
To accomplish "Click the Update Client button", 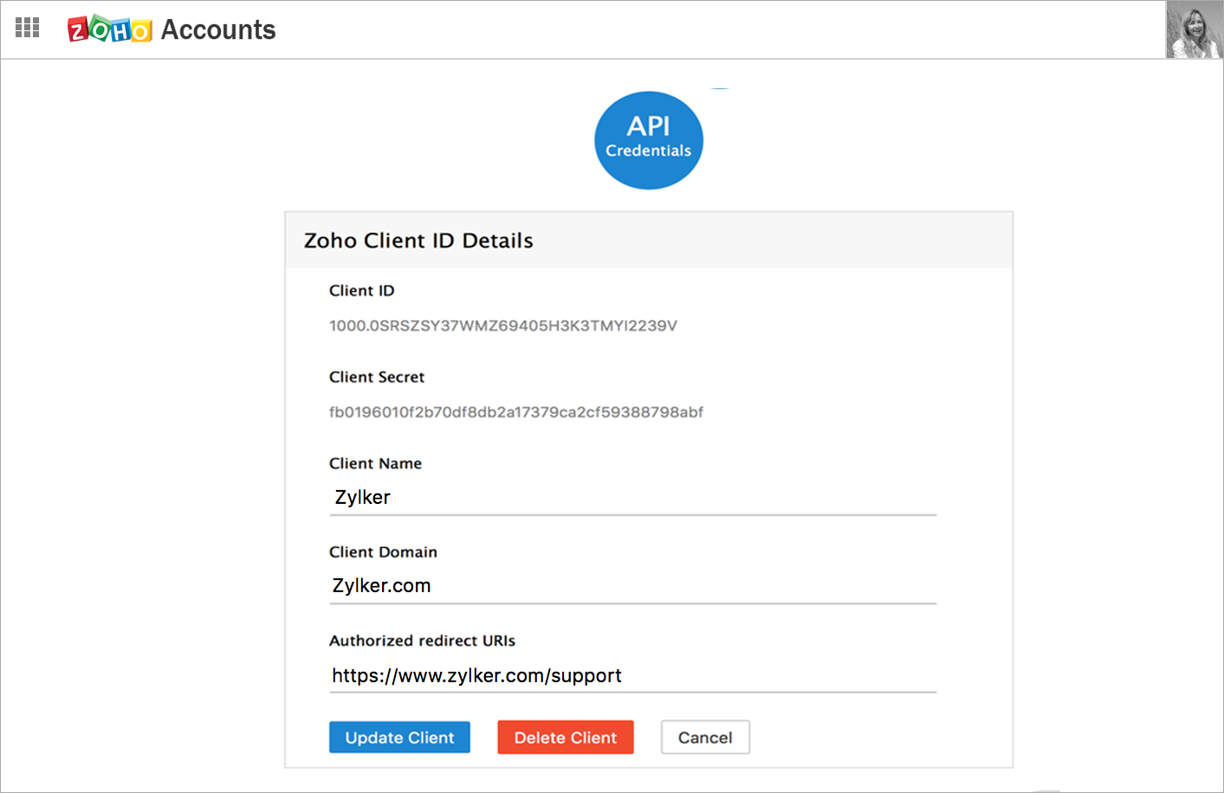I will [x=399, y=737].
